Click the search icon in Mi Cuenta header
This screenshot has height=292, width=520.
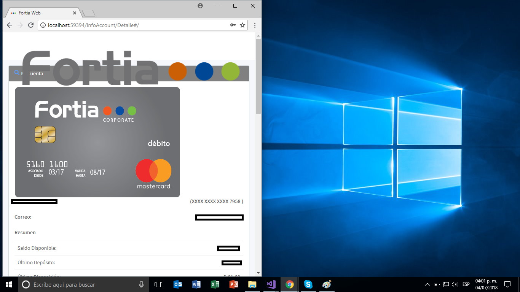(17, 73)
